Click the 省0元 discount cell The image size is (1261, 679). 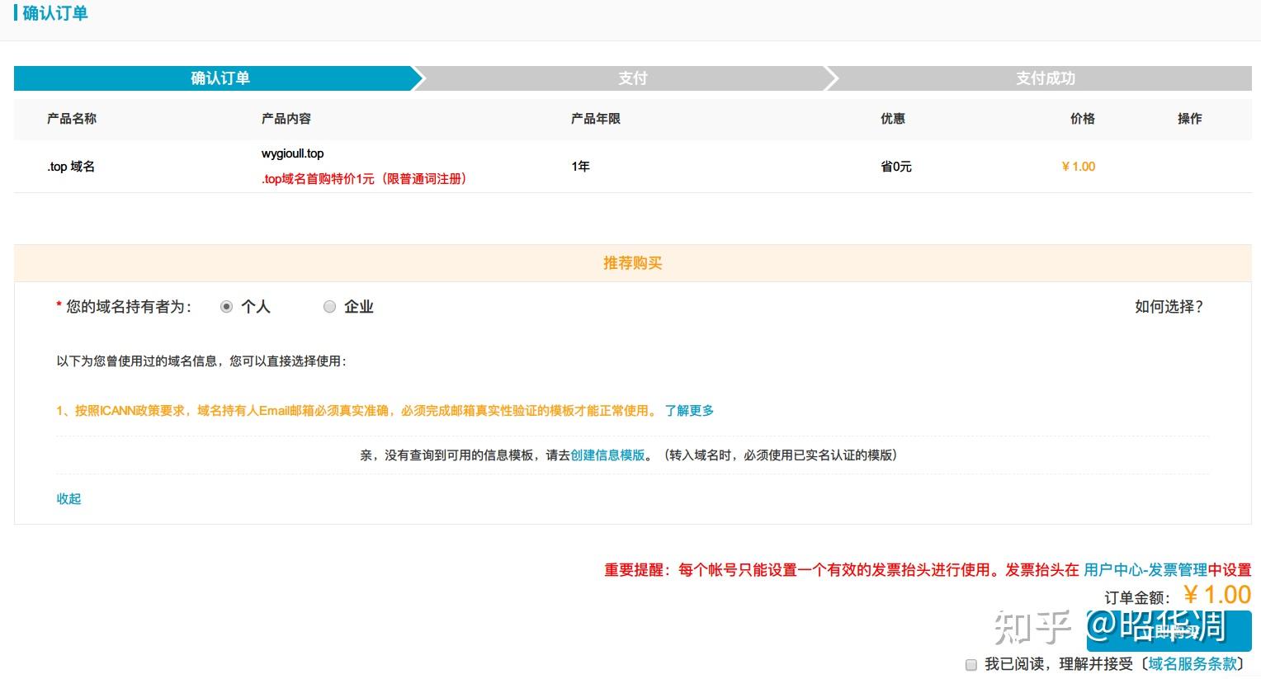[x=895, y=166]
